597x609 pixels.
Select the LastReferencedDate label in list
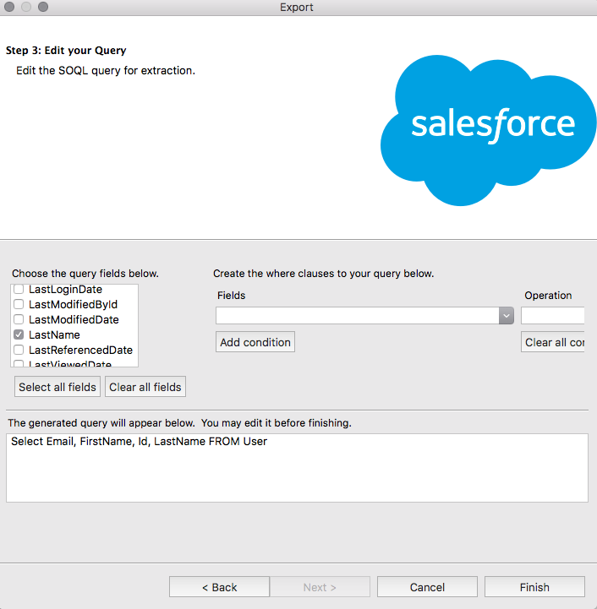(x=80, y=350)
